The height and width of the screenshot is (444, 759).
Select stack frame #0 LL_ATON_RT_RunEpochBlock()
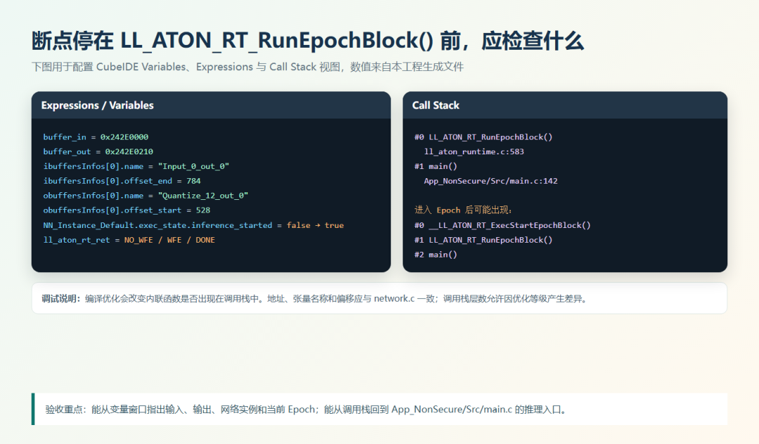coord(483,137)
